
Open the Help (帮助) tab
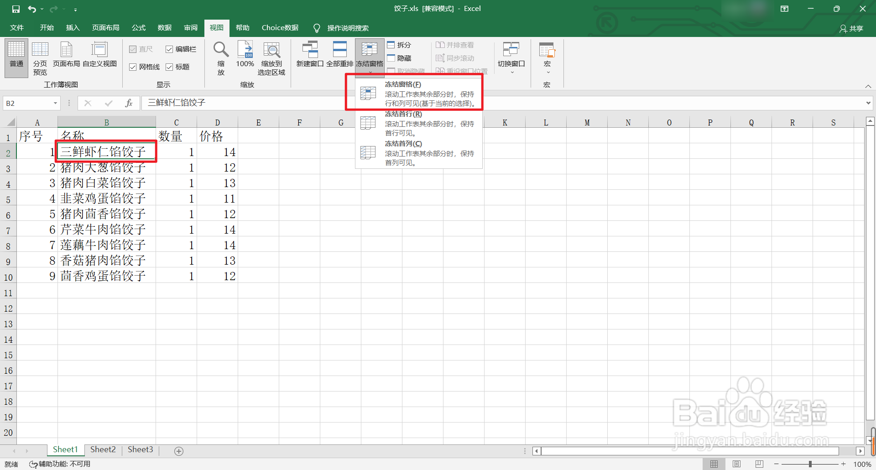tap(243, 28)
